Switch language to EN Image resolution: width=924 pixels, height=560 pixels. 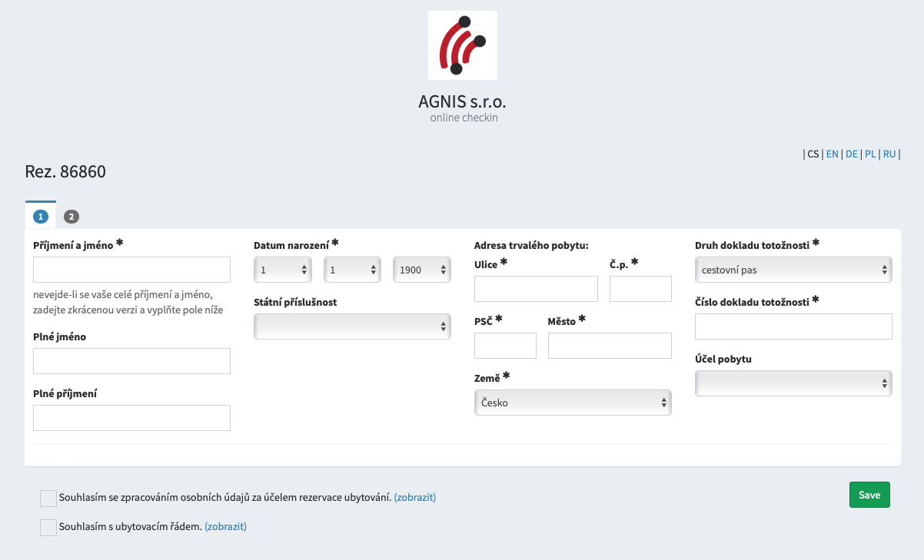pyautogui.click(x=832, y=154)
